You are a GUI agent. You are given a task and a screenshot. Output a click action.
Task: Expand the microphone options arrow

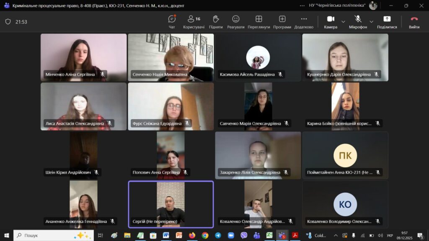click(x=371, y=22)
